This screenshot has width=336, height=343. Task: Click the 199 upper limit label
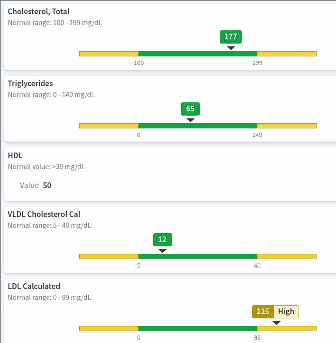pos(257,63)
